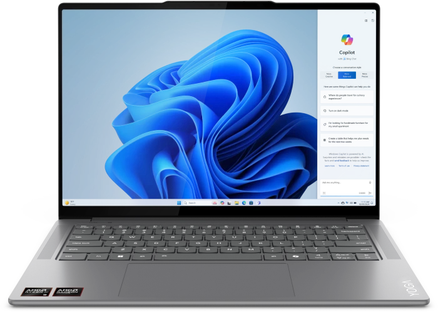The height and width of the screenshot is (312, 438).
Task: Open the Windows Start menu
Action: [x=179, y=203]
